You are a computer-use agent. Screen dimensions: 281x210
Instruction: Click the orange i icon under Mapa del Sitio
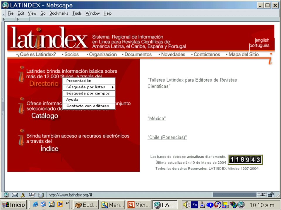(x=270, y=59)
